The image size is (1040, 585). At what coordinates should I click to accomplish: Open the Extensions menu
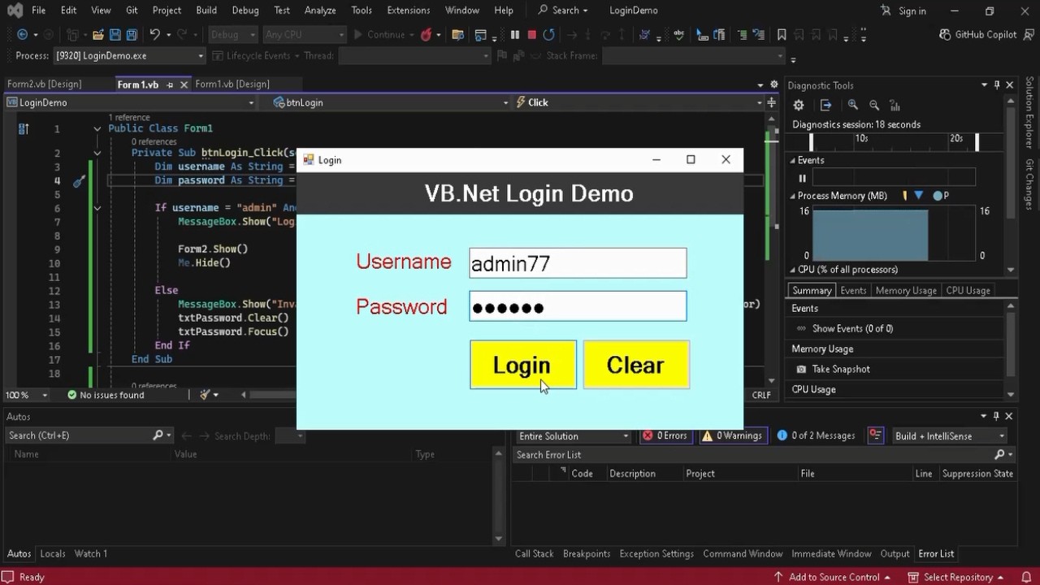[408, 11]
